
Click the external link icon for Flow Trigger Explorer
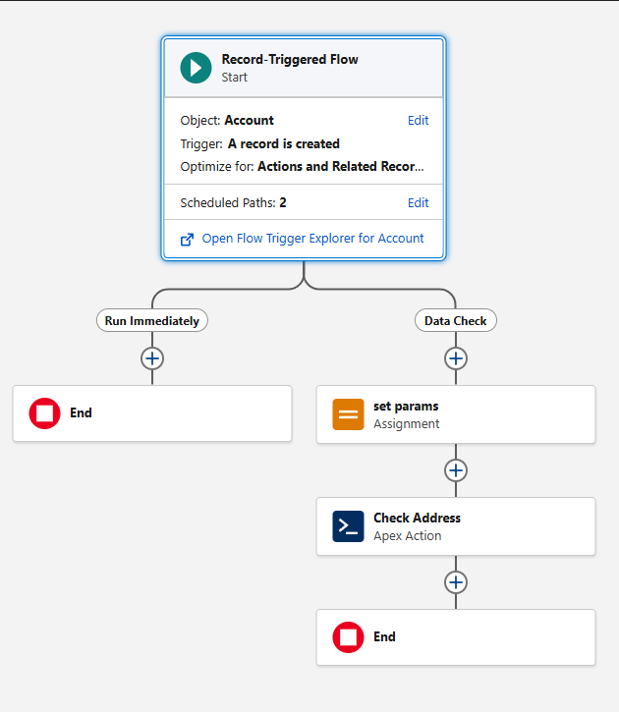point(188,239)
